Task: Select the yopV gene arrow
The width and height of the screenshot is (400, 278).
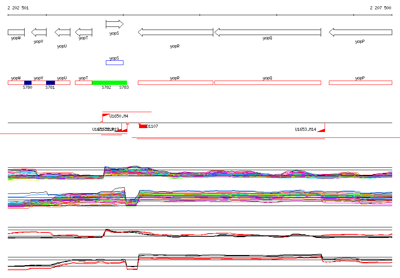Action: (x=39, y=32)
